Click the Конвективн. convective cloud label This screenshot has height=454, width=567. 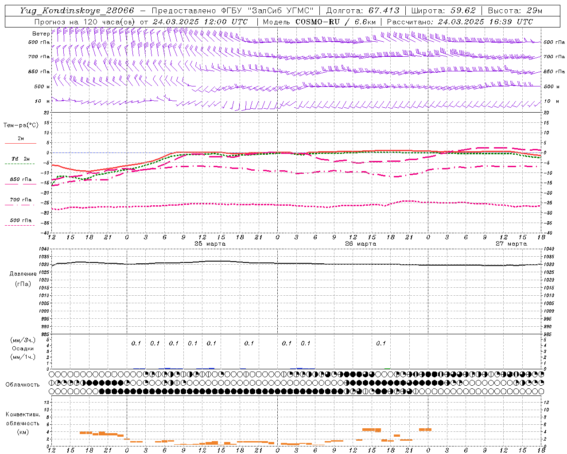coord(23,415)
